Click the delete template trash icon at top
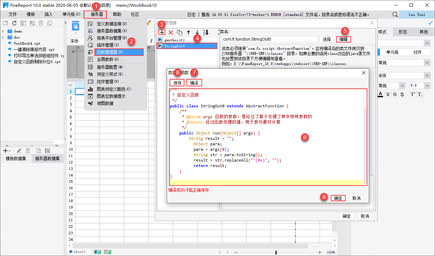435x256 pixels. (41, 23)
